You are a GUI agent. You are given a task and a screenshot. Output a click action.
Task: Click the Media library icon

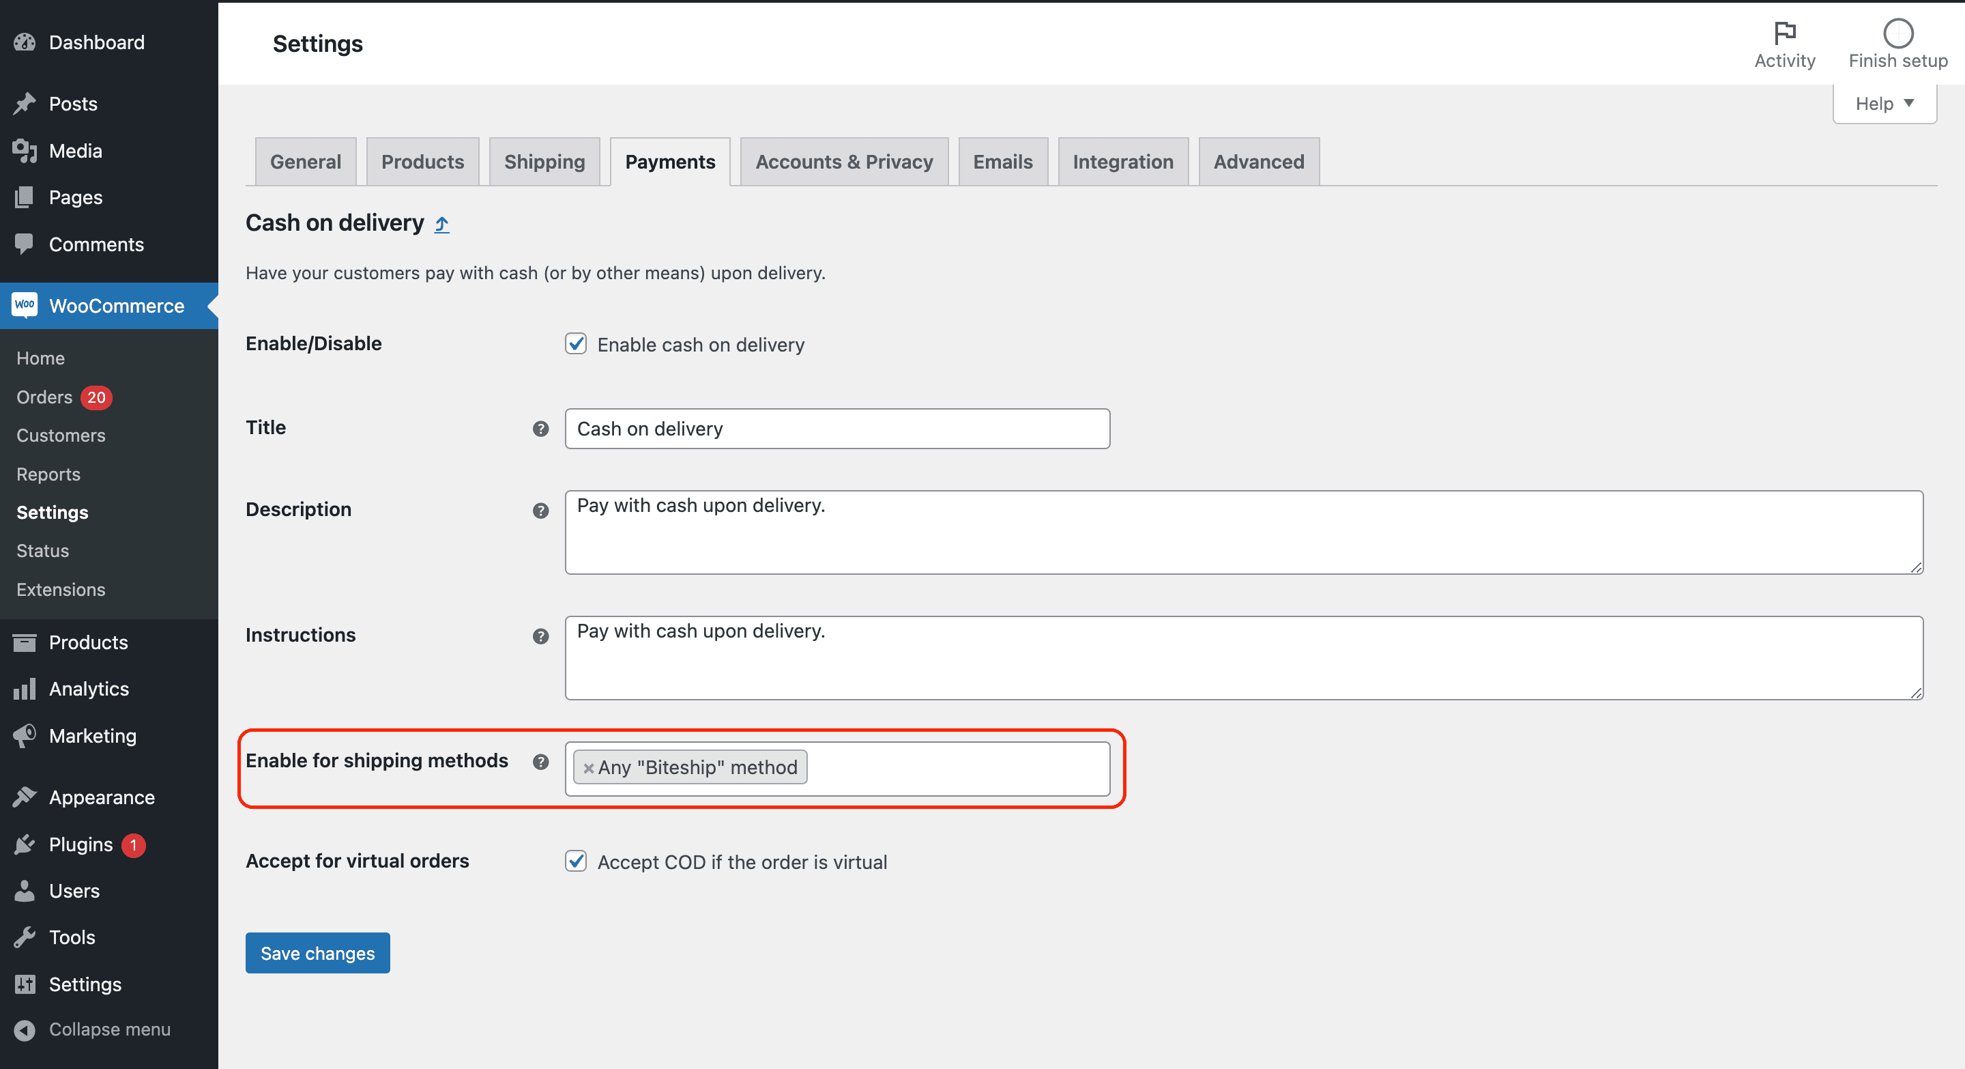pyautogui.click(x=25, y=150)
